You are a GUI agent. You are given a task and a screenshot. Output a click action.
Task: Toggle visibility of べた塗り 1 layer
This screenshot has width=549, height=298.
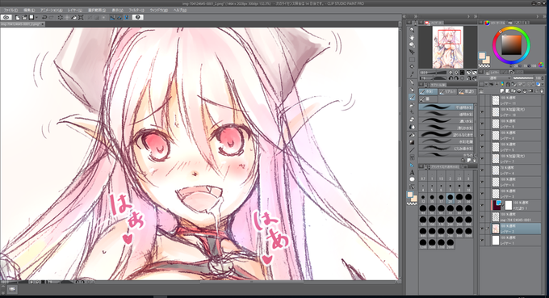482,205
